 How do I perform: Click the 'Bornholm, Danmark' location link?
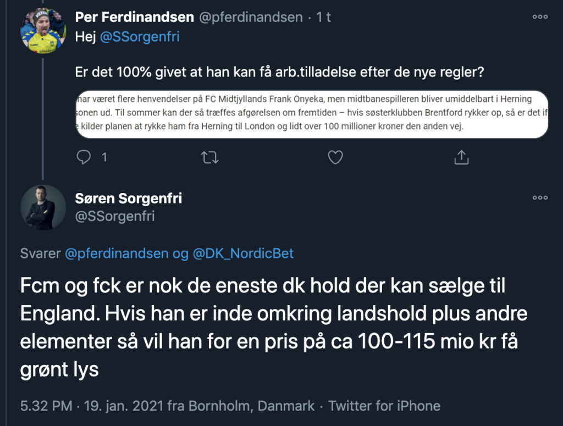pyautogui.click(x=252, y=406)
